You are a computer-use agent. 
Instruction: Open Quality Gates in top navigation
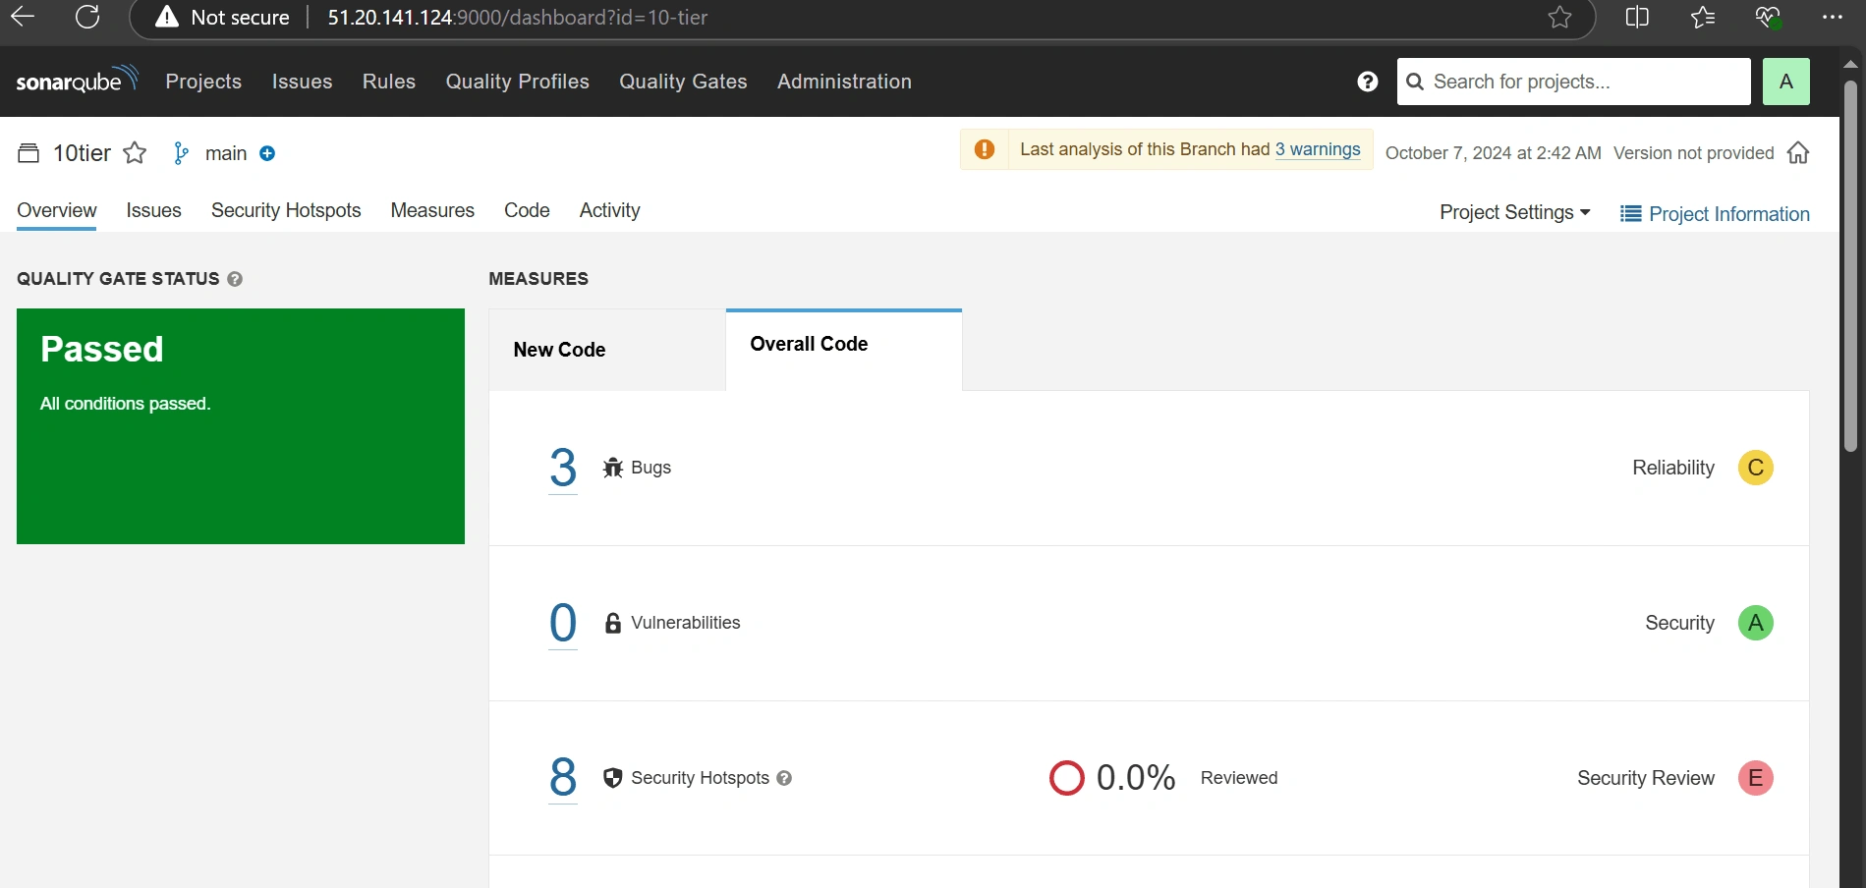coord(683,82)
